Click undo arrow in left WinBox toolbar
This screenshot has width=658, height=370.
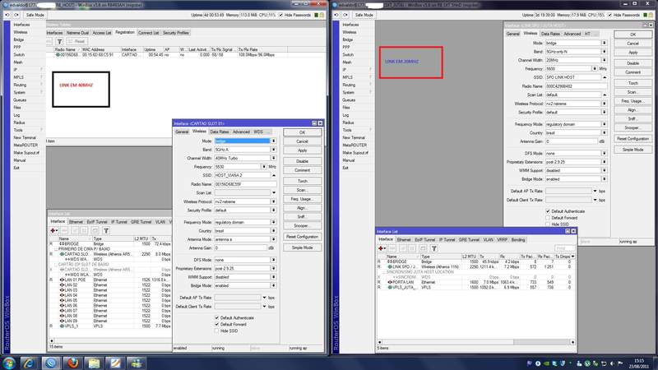coord(7,15)
